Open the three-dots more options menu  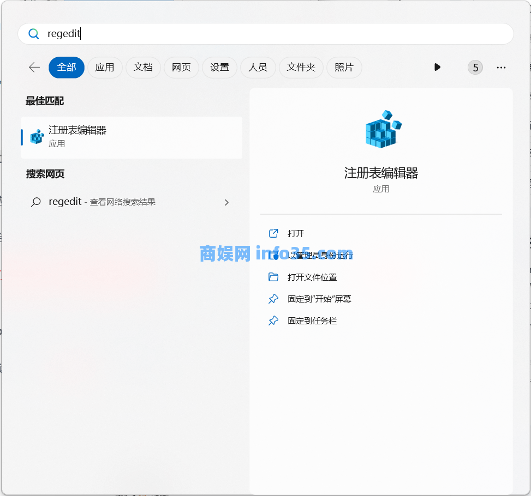point(501,67)
